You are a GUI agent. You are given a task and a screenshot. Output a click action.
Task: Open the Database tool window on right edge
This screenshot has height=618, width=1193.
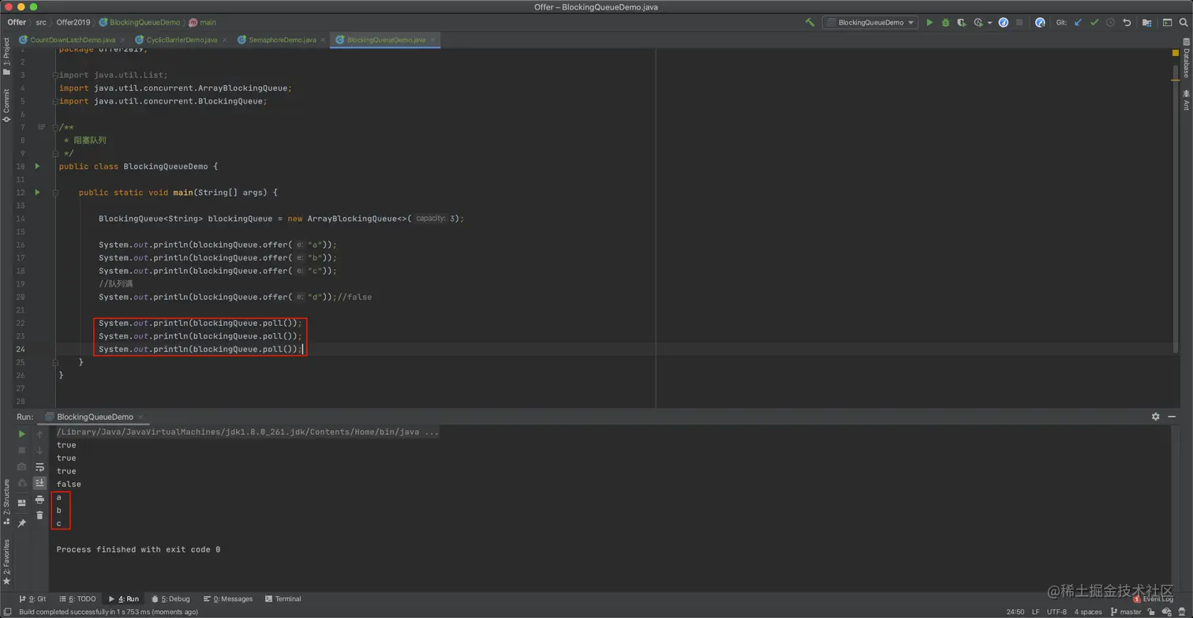tap(1186, 57)
